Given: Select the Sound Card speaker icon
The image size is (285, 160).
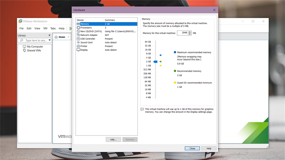Looking at the screenshot, I should click(78, 42).
